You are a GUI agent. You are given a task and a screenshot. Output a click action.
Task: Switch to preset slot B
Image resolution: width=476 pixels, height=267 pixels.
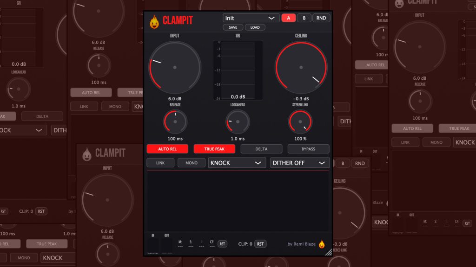pyautogui.click(x=304, y=18)
